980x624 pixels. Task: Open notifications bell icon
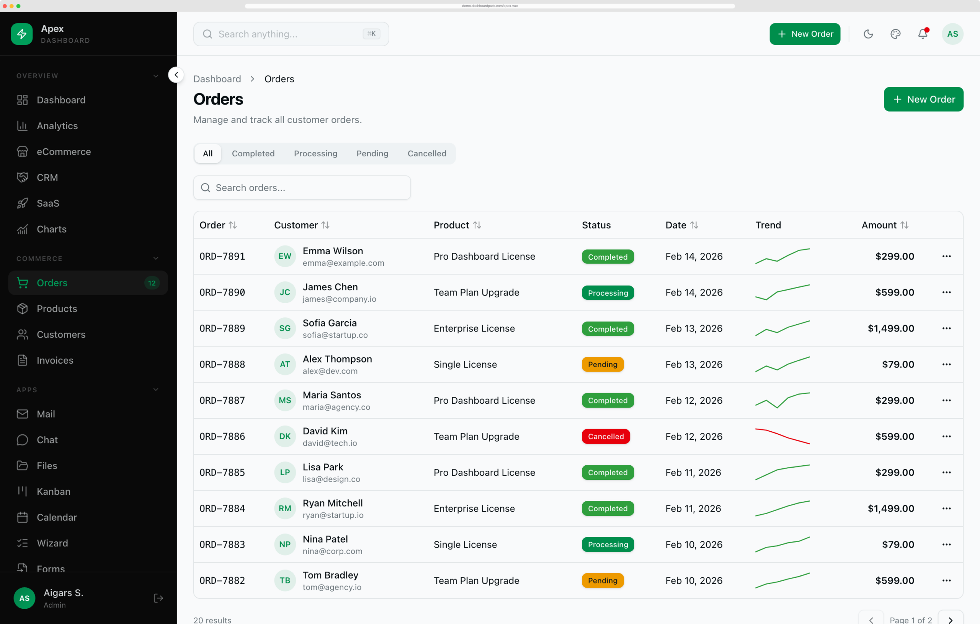point(923,34)
